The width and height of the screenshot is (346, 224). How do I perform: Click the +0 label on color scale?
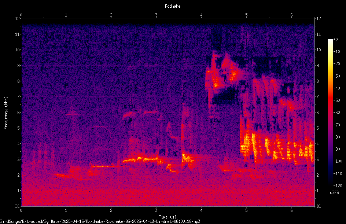tap(335, 40)
